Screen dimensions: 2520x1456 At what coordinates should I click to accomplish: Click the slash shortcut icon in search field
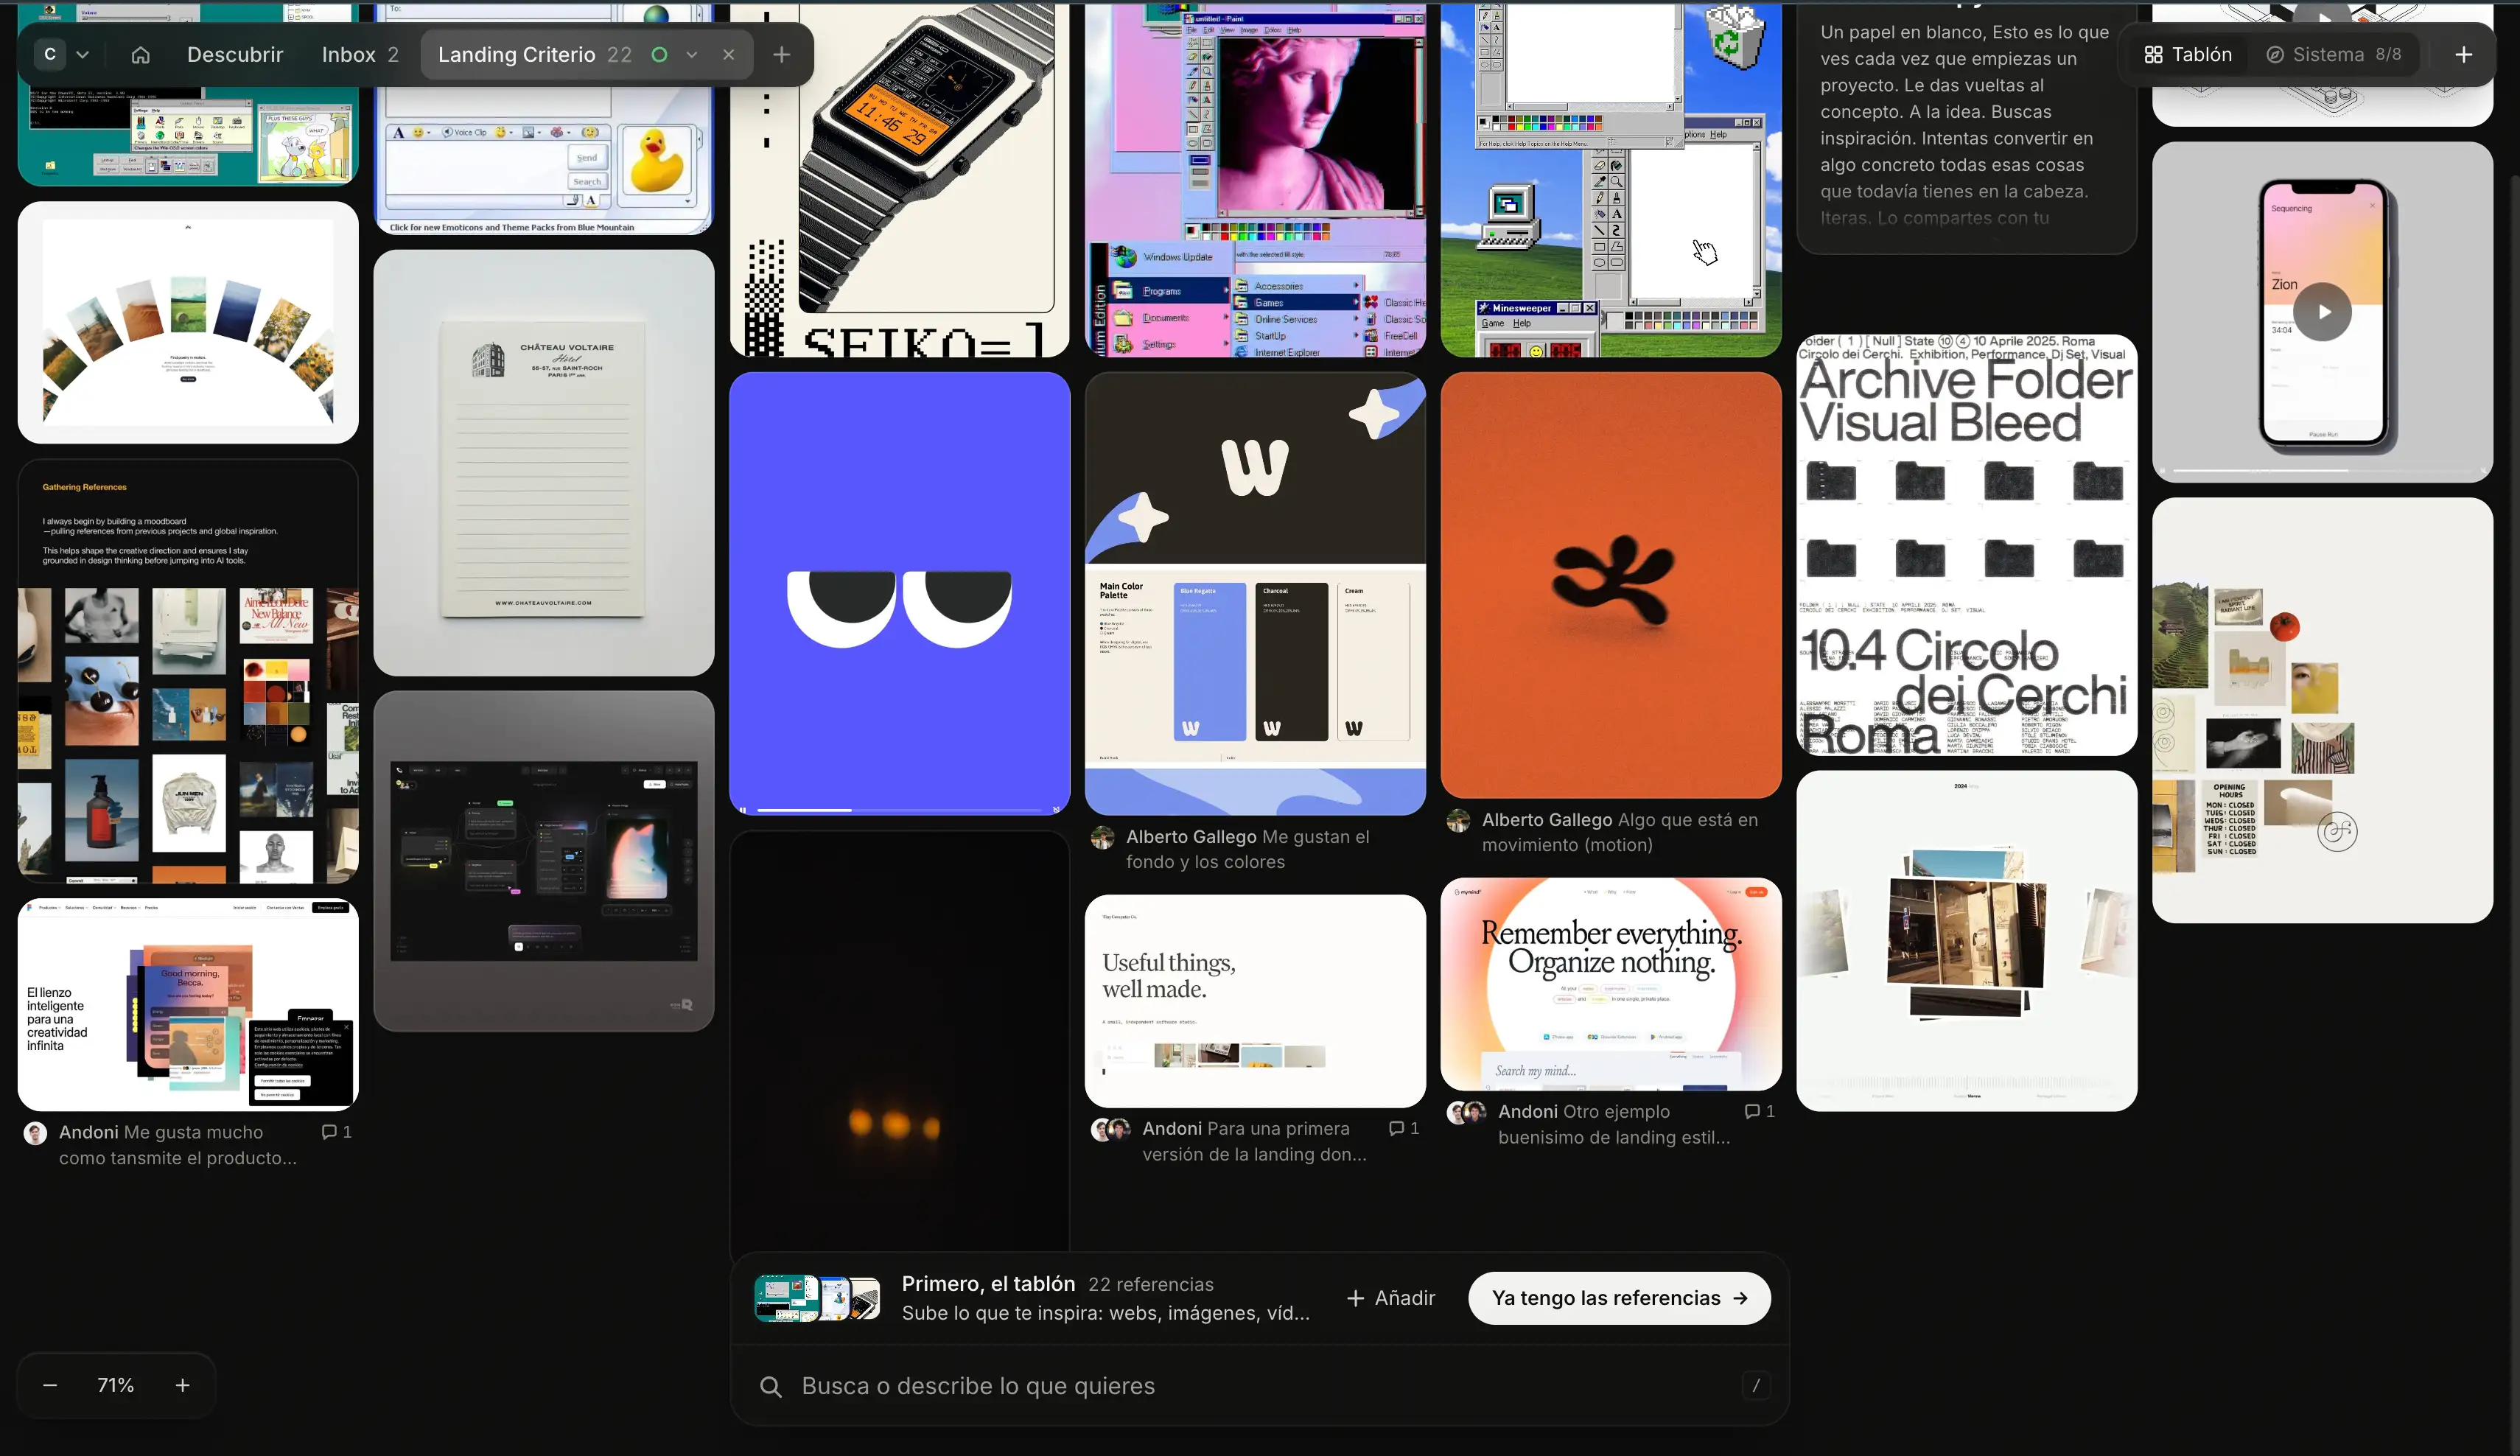(x=1756, y=1386)
